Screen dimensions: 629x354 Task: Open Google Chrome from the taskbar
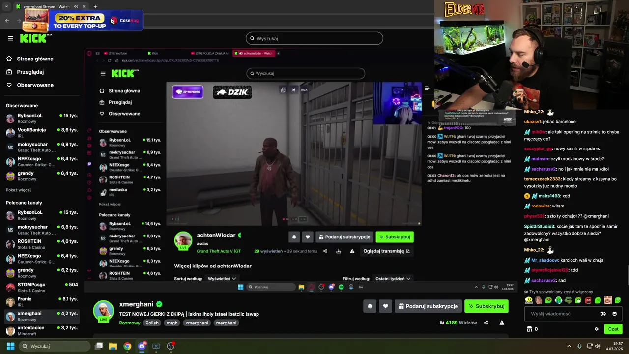coord(127,346)
